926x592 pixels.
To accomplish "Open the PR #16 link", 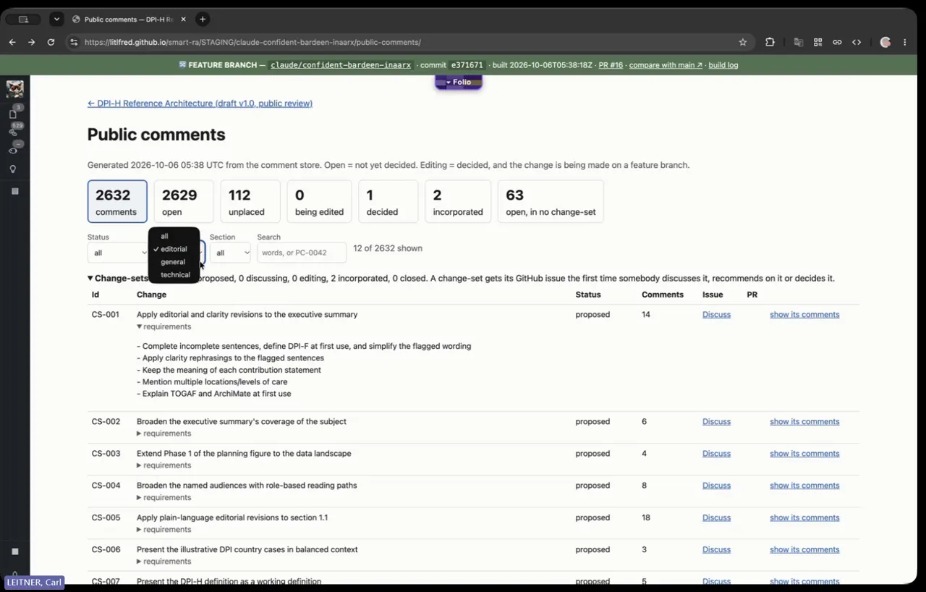I will point(611,65).
